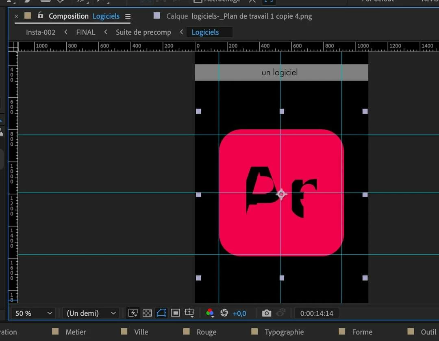Click the +0,0 exposure value
This screenshot has height=341, width=439.
point(239,313)
